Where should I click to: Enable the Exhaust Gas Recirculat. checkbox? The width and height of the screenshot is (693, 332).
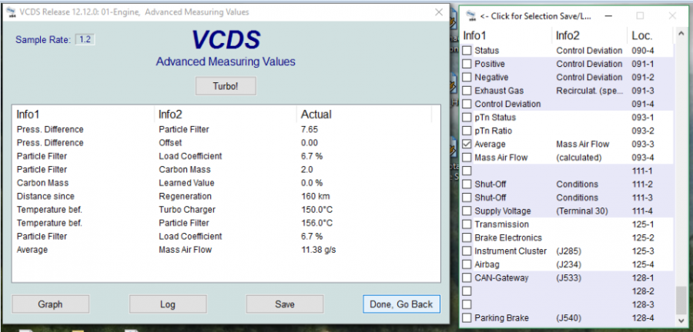click(x=467, y=91)
